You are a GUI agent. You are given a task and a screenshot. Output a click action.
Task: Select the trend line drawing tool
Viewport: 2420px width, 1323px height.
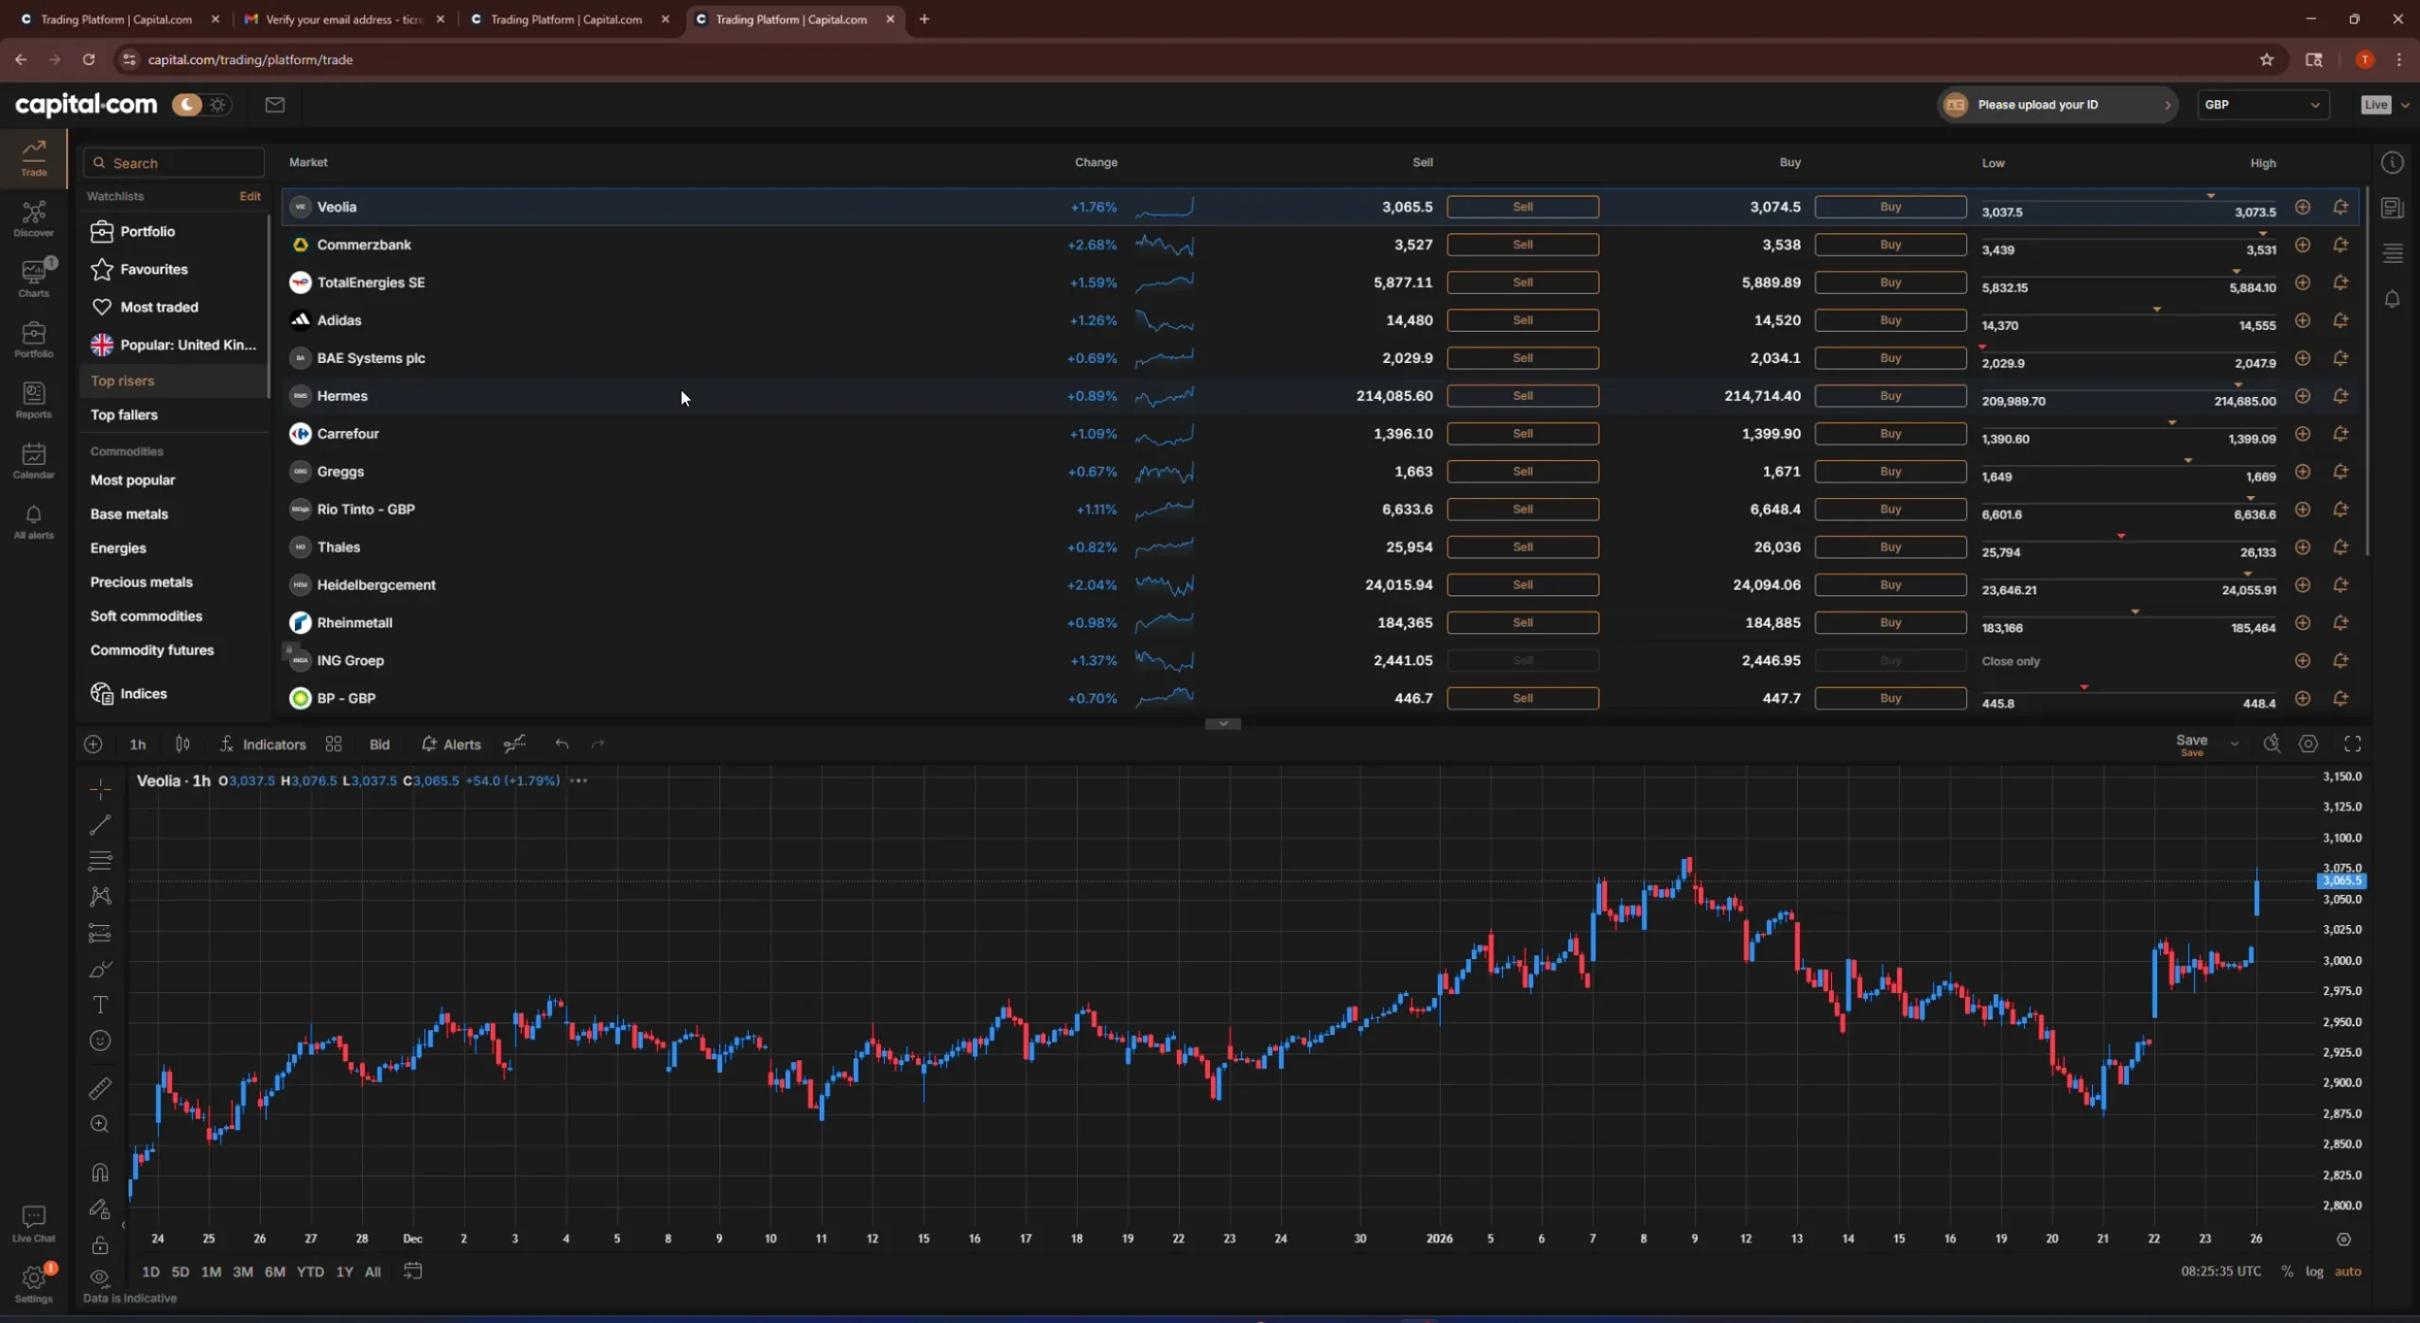100,825
